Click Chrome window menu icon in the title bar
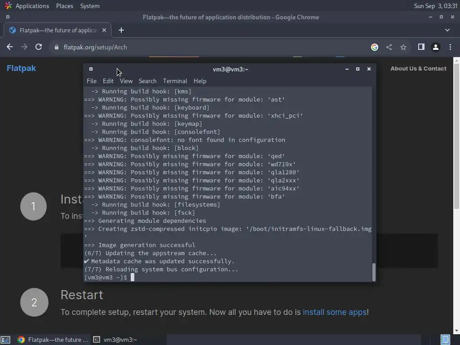Viewport: 460px width, 345px height. point(8,17)
